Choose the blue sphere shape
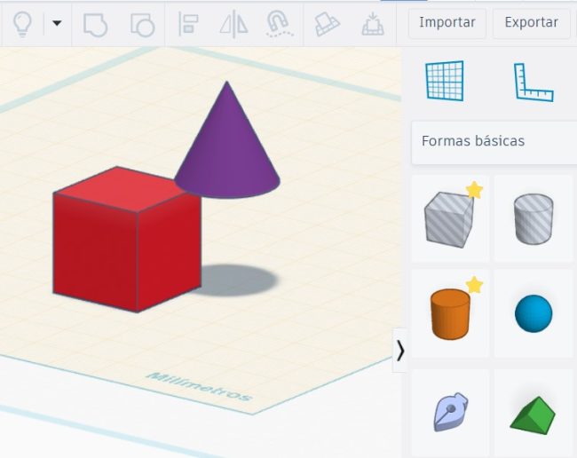Viewport: 577px width, 458px height. 534,313
